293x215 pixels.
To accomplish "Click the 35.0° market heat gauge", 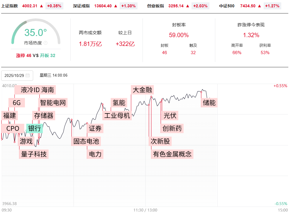I will [x=35, y=33].
